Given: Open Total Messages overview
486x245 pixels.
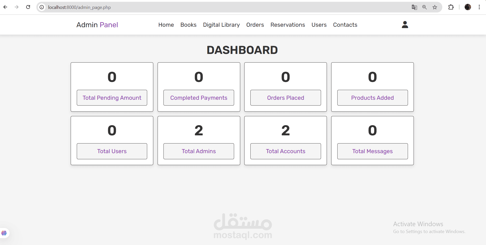Looking at the screenshot, I should click(x=372, y=151).
